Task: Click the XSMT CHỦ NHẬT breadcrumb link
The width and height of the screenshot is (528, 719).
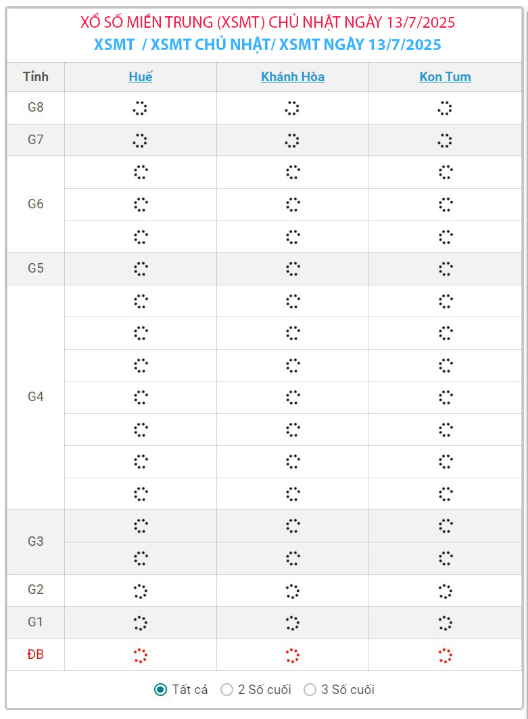Action: (210, 45)
